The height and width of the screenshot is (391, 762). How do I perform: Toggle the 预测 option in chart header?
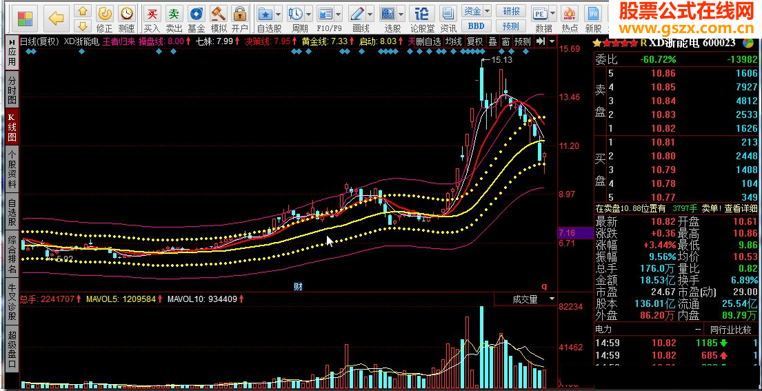(x=523, y=41)
